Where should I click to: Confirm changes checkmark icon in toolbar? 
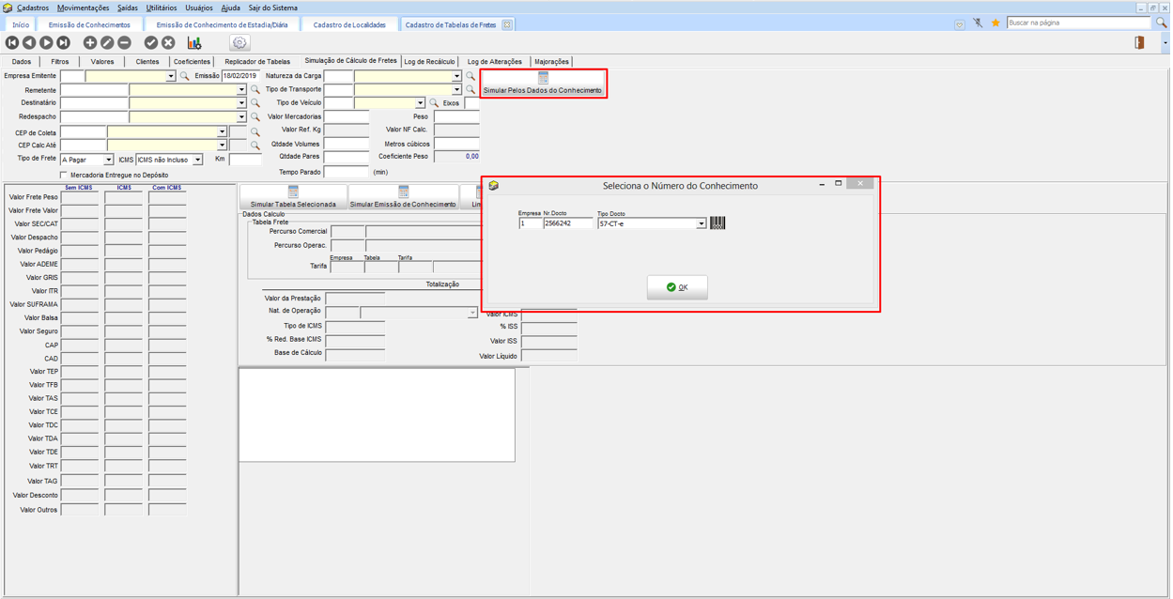click(x=151, y=42)
